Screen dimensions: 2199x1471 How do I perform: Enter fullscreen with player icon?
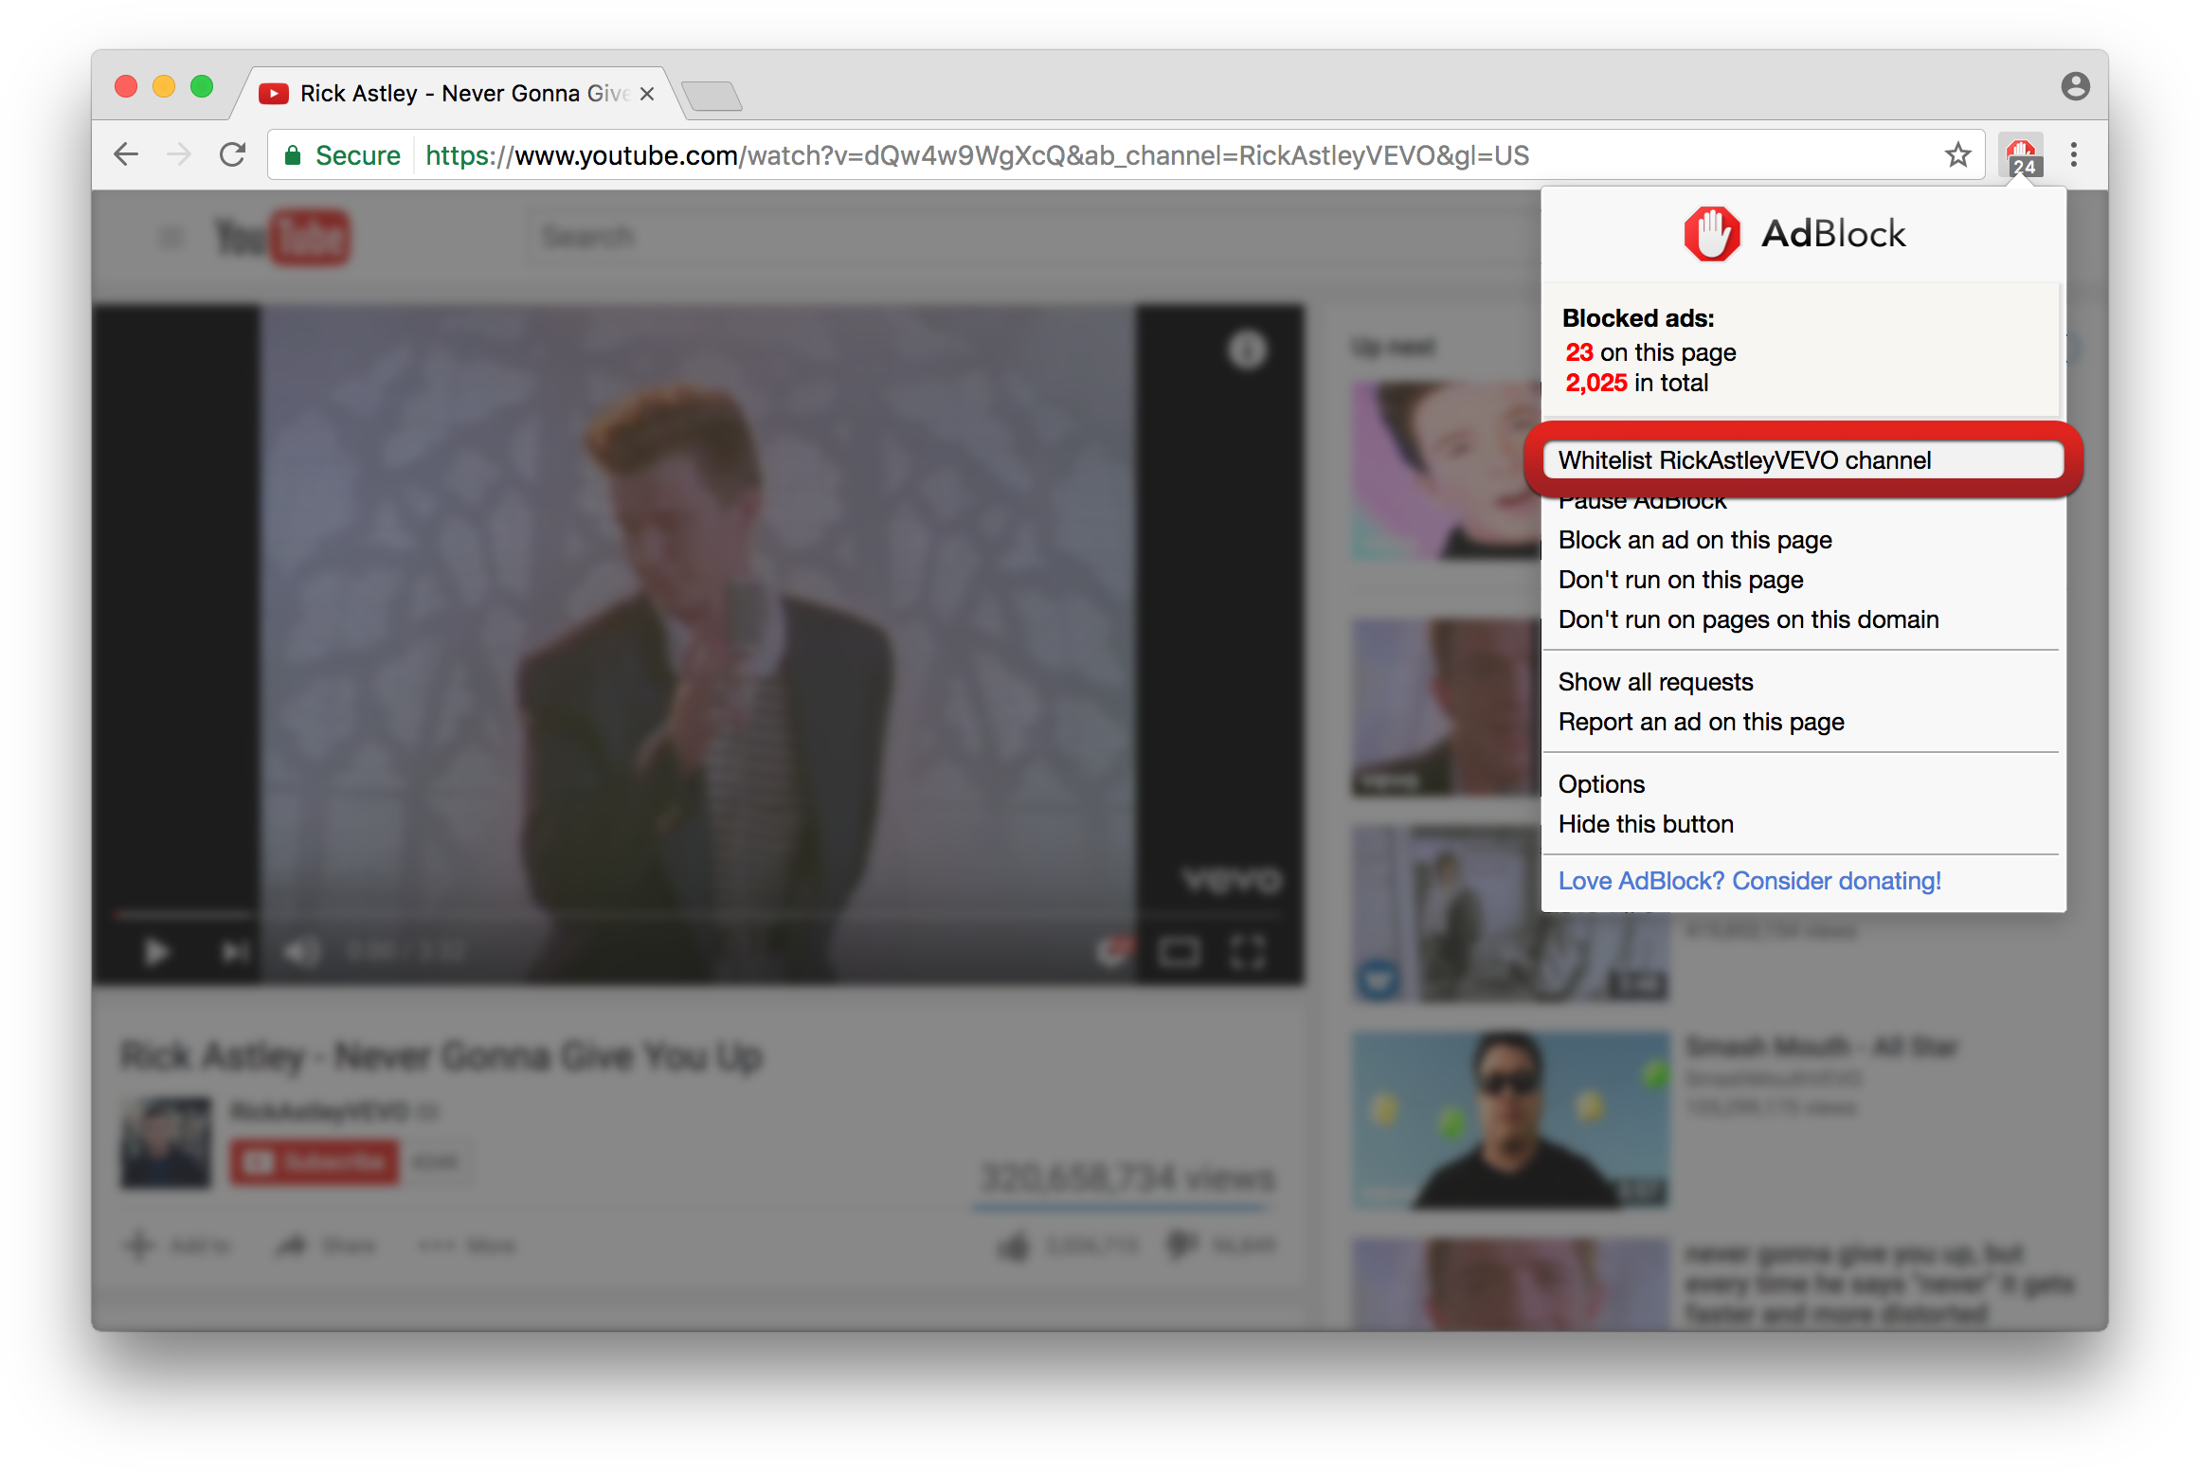tap(1248, 951)
